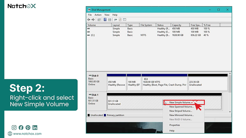Click the checkmark Properties toolbar icon
This screenshot has height=138, width=246.
point(120,19)
